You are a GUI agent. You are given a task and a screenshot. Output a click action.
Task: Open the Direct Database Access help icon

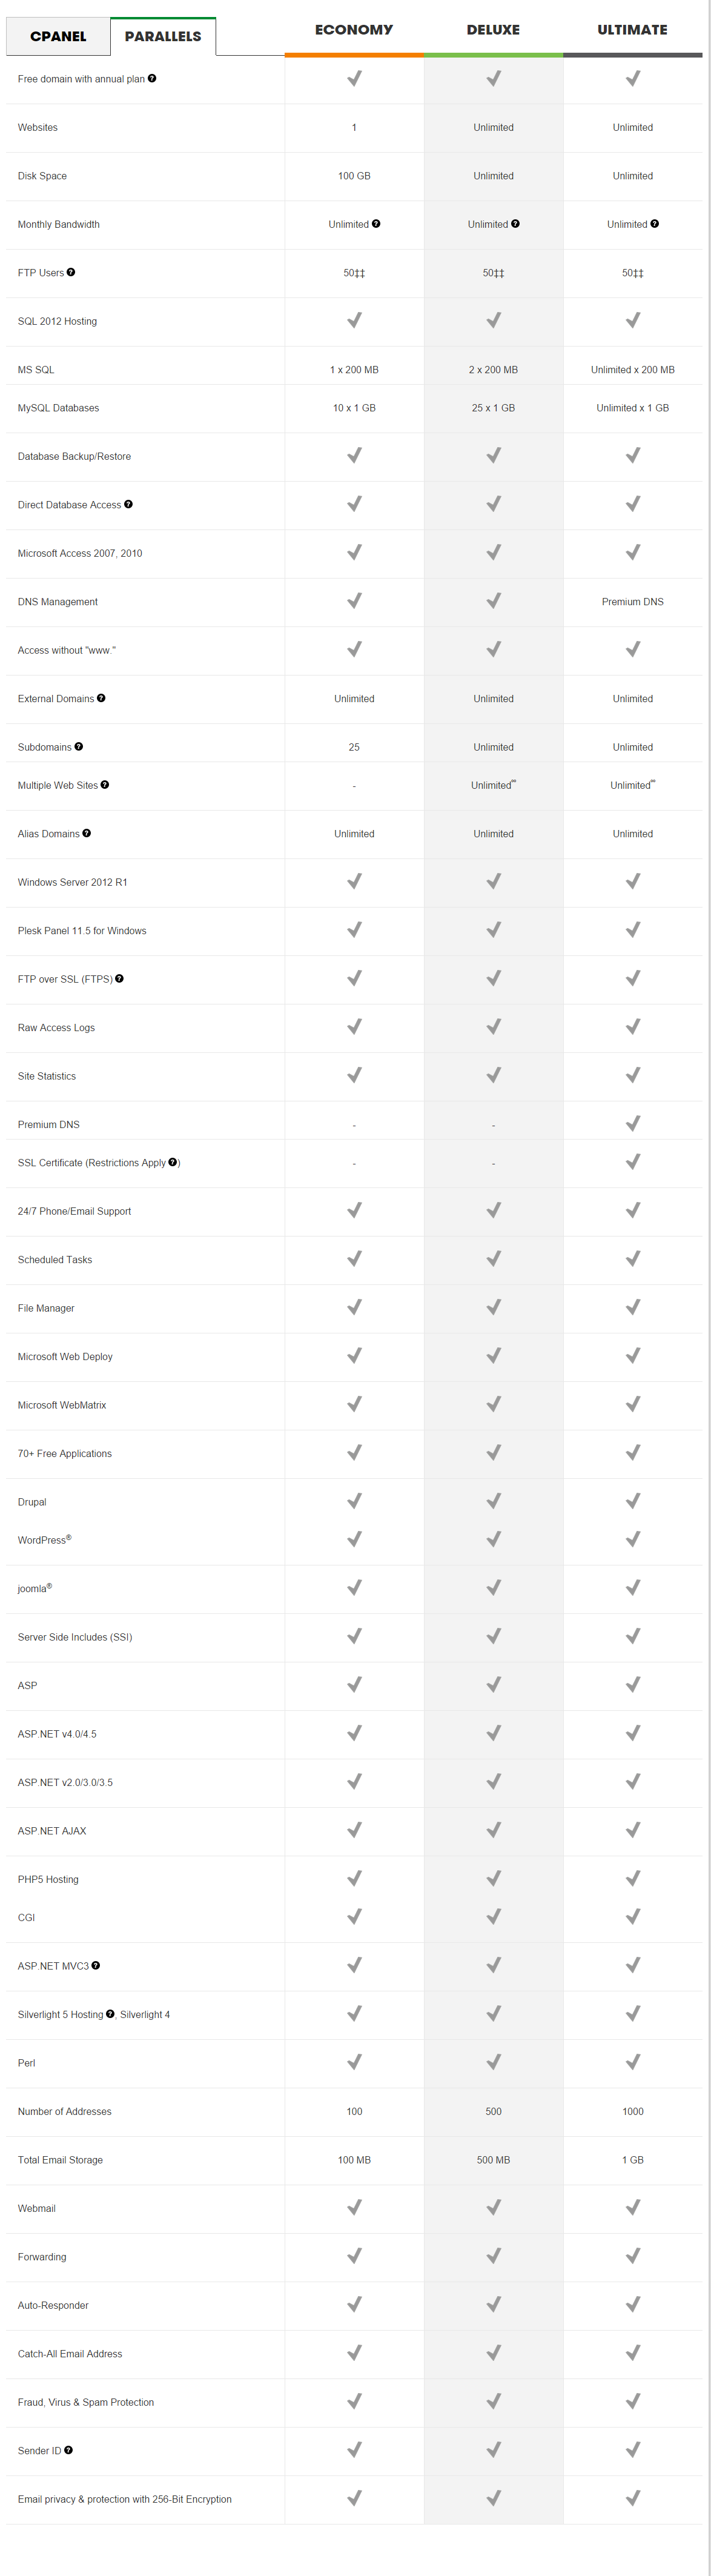128,504
